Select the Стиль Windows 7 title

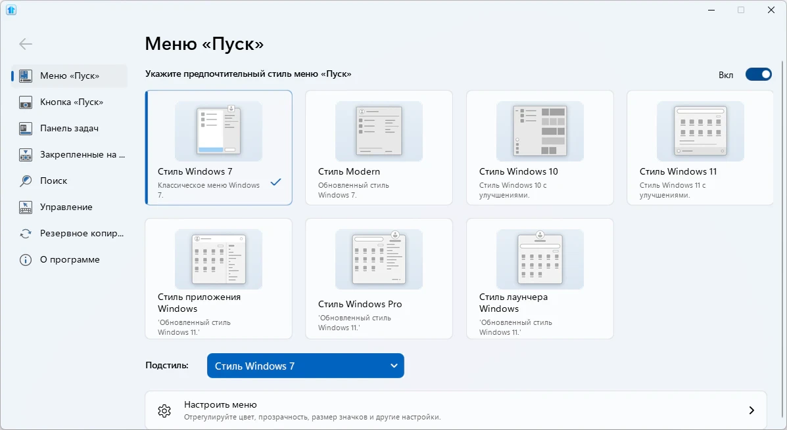tap(195, 171)
